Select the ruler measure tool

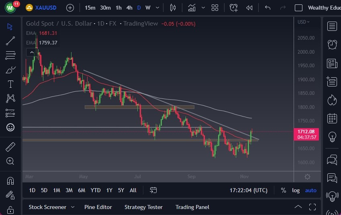[x=10, y=147]
